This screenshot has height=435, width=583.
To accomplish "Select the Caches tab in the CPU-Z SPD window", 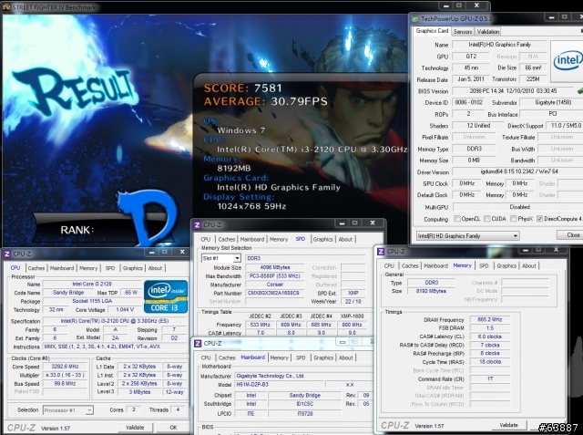I will click(227, 239).
